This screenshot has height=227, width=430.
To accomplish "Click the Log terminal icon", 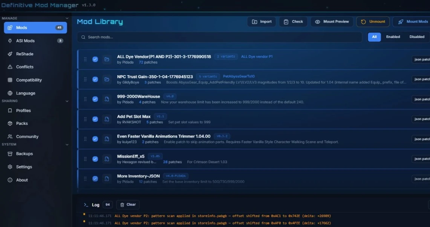I will (86, 205).
